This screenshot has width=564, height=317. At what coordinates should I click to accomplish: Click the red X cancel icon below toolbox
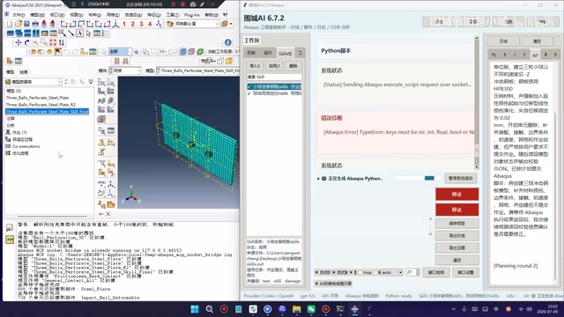[108, 214]
